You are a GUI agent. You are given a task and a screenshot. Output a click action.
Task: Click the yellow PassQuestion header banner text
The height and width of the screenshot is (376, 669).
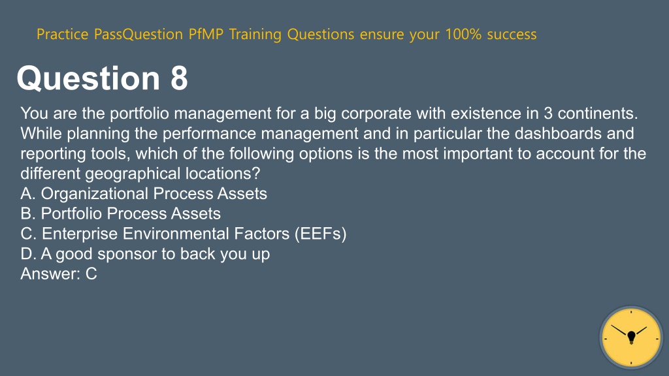pyautogui.click(x=286, y=34)
